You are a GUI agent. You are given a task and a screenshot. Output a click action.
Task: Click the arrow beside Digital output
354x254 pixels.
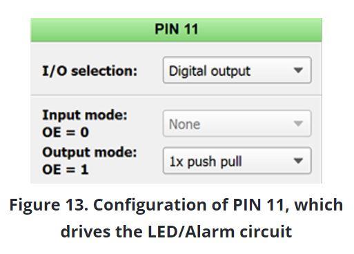click(x=298, y=70)
